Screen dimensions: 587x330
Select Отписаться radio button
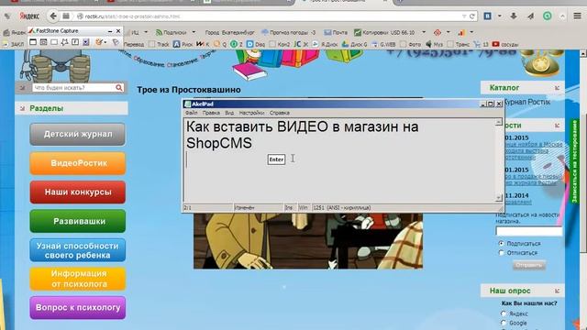click(502, 253)
